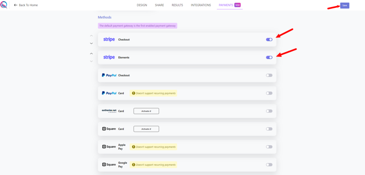Click the Methods heading
Screen dimensions: 365x175
coord(104,17)
